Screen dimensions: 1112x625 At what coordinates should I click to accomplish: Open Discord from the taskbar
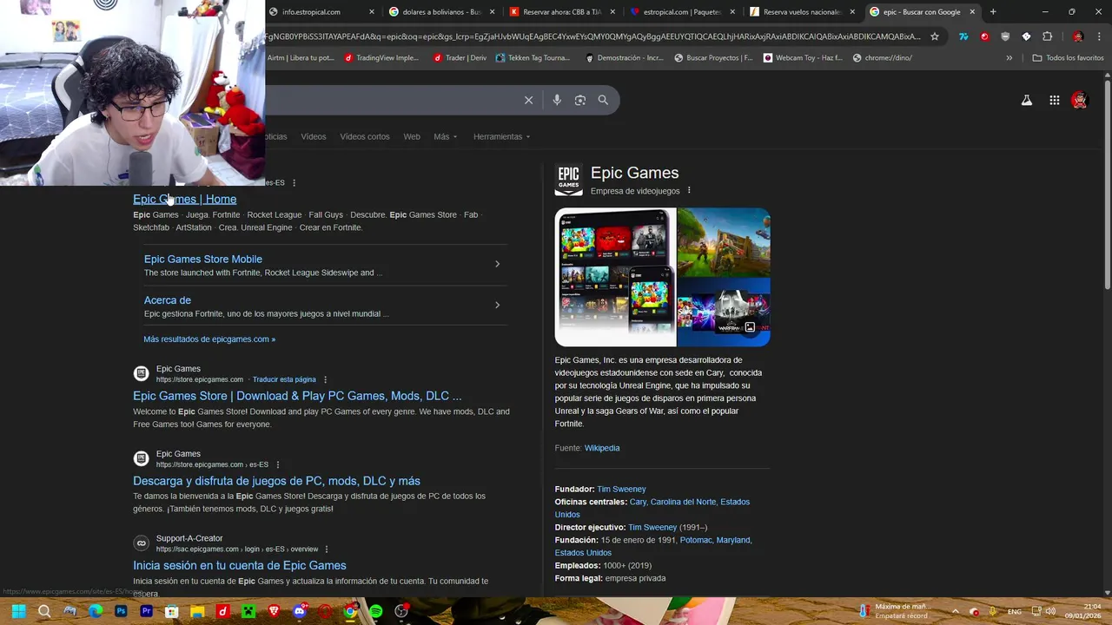tap(300, 611)
